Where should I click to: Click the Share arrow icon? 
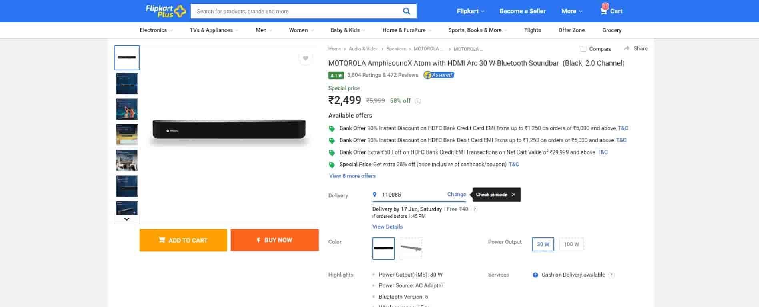[627, 48]
